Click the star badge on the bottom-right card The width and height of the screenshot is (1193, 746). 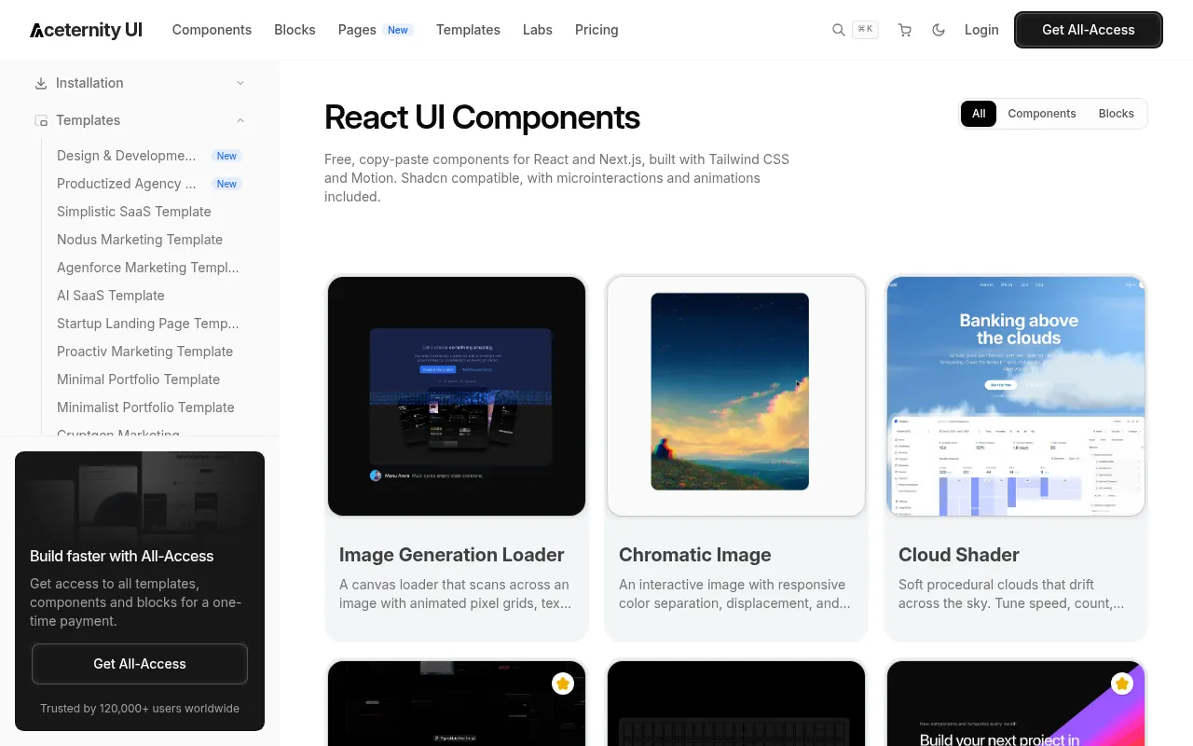click(1122, 684)
